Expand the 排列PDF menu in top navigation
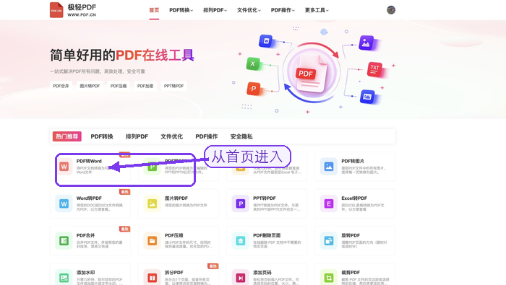 coord(215,10)
